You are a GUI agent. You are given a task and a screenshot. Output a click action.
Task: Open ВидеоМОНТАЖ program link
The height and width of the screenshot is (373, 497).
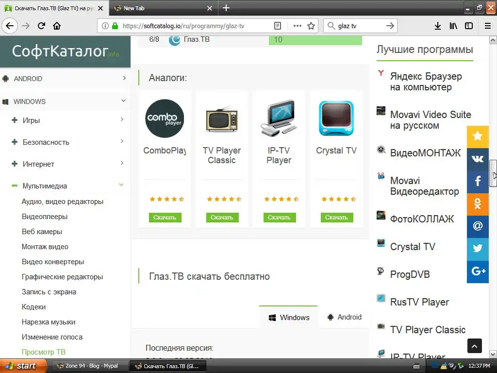click(425, 153)
